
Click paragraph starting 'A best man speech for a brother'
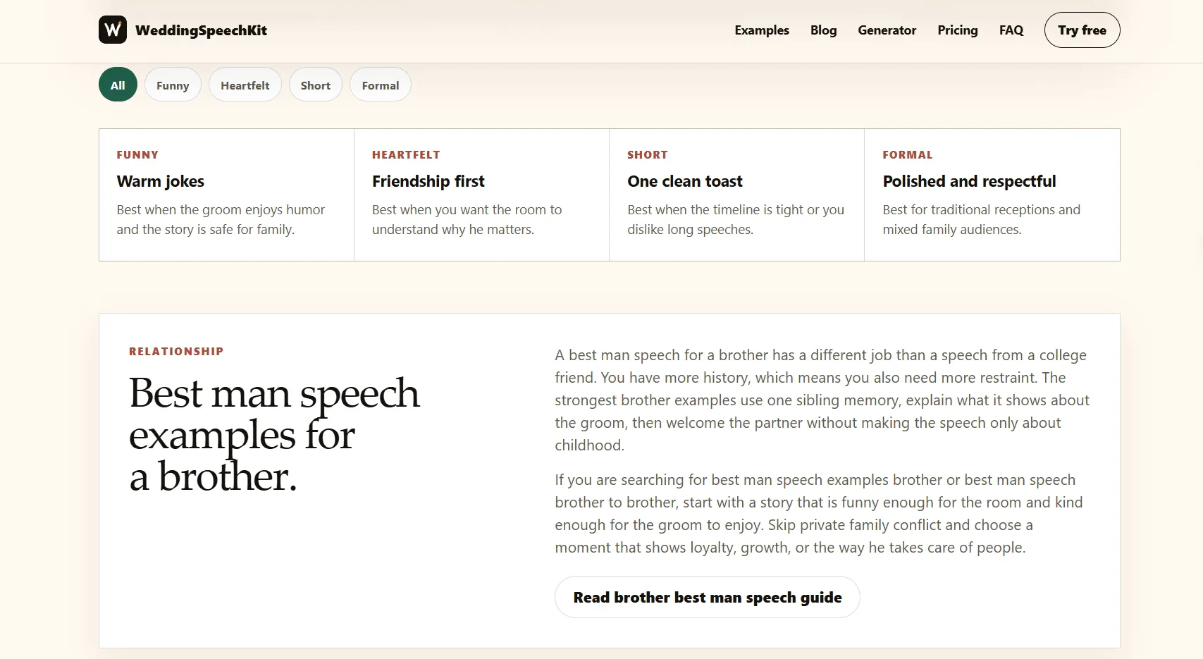(x=822, y=400)
